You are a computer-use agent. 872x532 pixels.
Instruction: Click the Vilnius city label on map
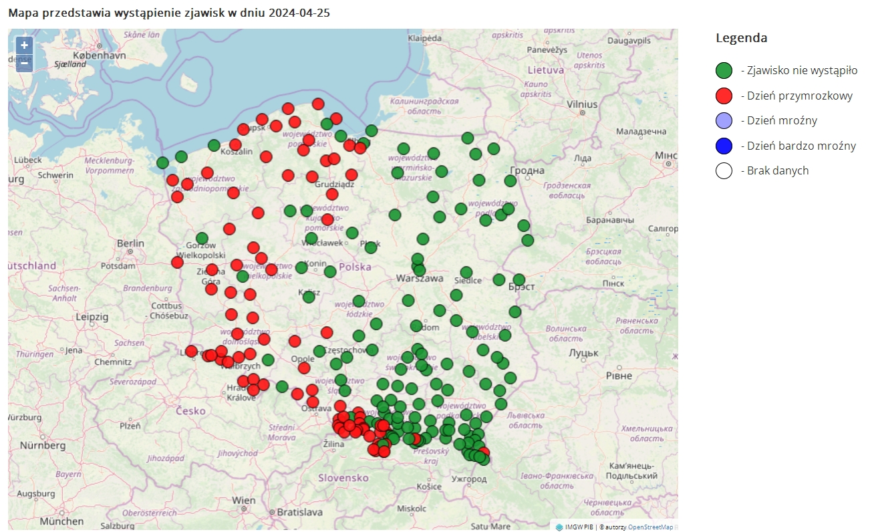click(582, 104)
